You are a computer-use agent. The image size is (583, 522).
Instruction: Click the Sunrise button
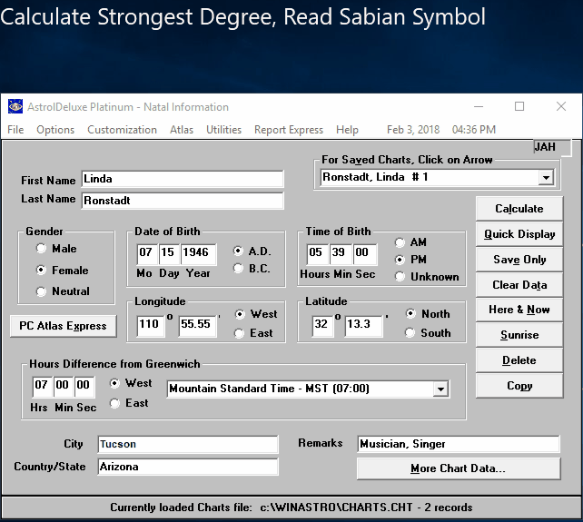pos(519,335)
